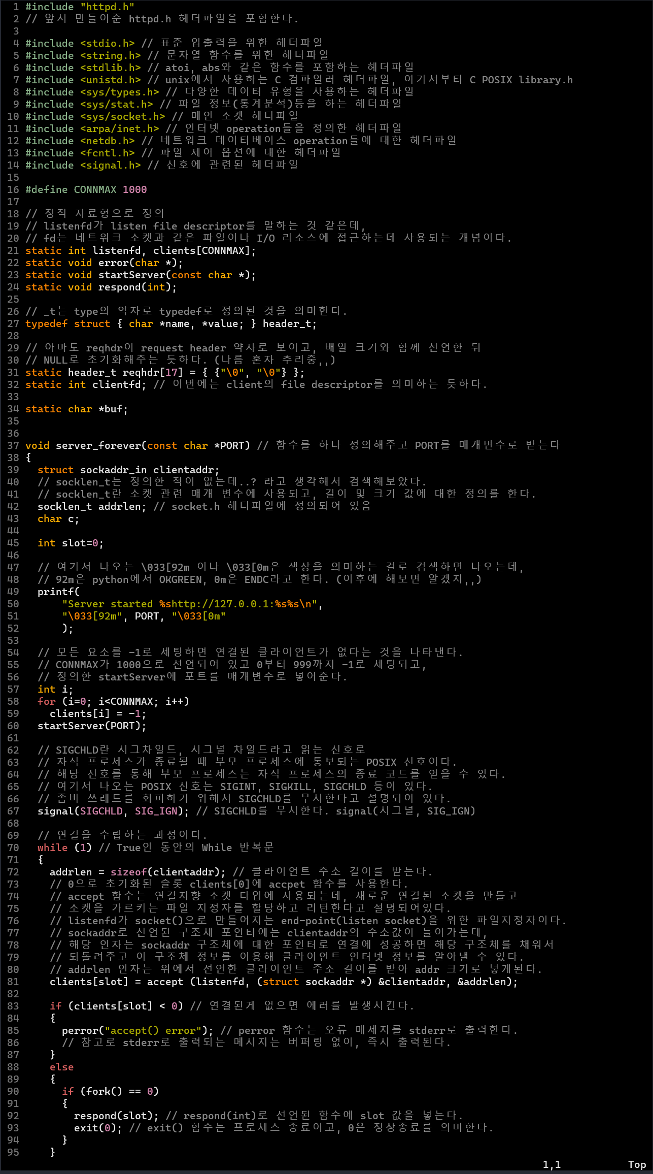The height and width of the screenshot is (1174, 653).
Task: Click the '1,1' cursor position indicator
Action: coord(552,1164)
